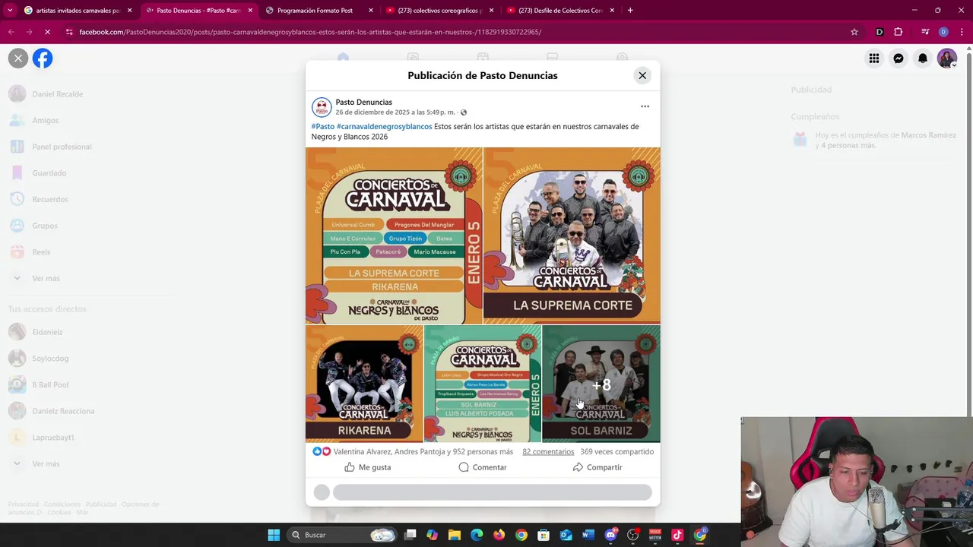Open Firefox from taskbar

tap(499, 535)
